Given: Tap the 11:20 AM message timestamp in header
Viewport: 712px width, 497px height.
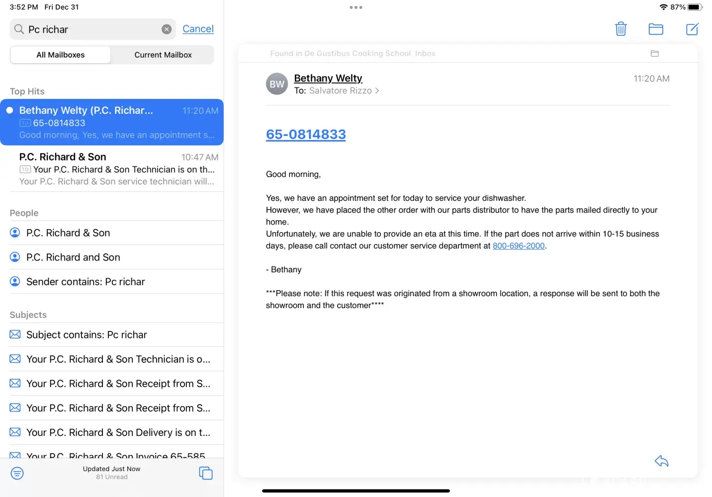Looking at the screenshot, I should click(651, 79).
